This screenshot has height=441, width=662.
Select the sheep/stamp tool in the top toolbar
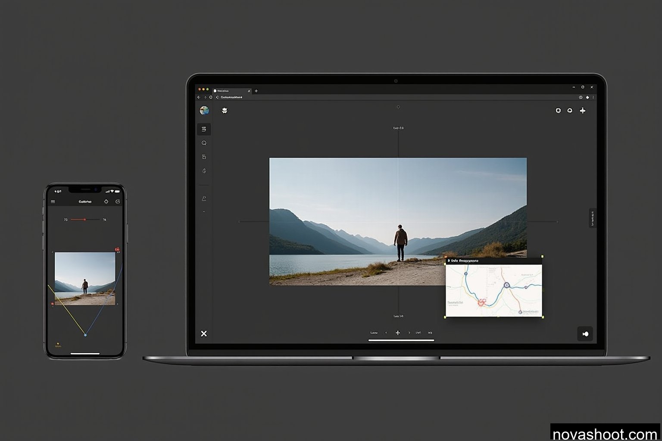pos(225,111)
